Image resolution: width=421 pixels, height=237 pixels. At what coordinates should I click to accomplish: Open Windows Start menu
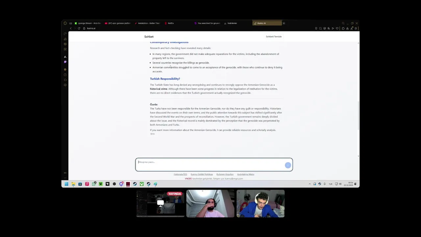coord(66,184)
